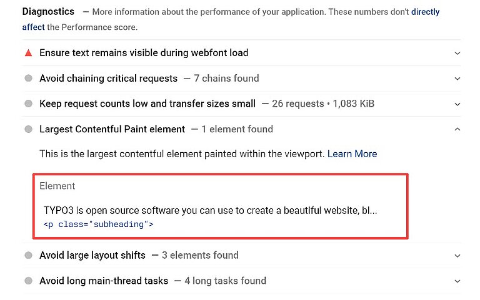Click the 'Avoid long main-thread tasks' title
Image resolution: width=480 pixels, height=300 pixels.
point(104,281)
